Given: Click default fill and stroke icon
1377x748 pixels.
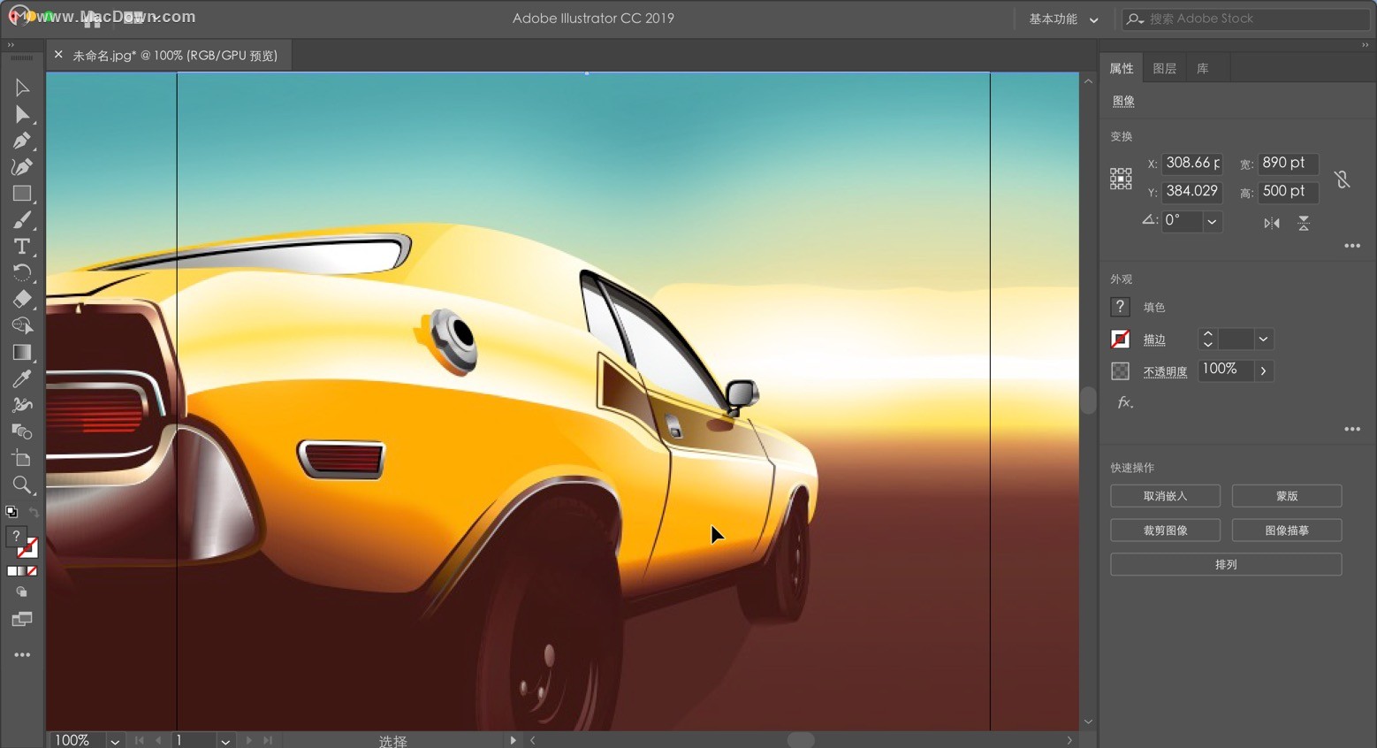Looking at the screenshot, I should [11, 512].
